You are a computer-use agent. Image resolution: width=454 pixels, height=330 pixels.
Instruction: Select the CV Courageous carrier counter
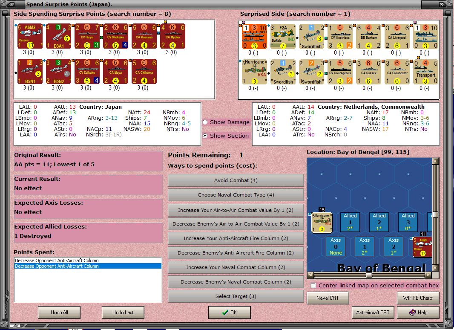click(340, 72)
